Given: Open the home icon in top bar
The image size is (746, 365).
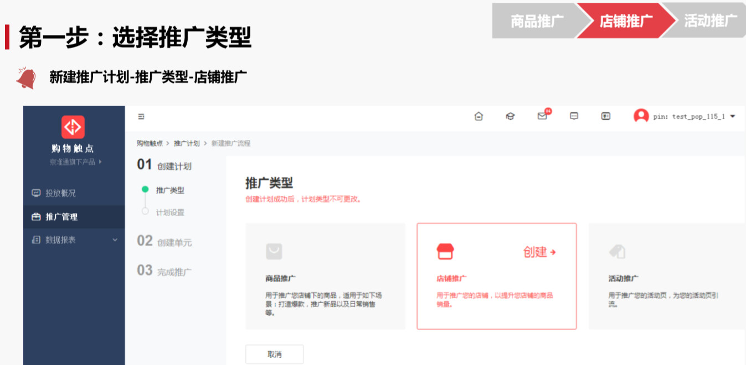Looking at the screenshot, I should tap(479, 116).
